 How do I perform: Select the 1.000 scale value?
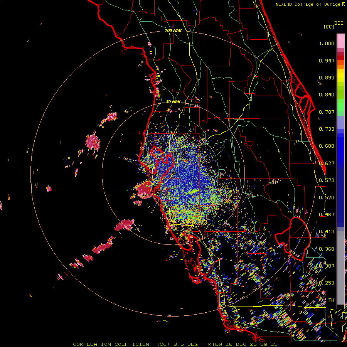click(327, 43)
